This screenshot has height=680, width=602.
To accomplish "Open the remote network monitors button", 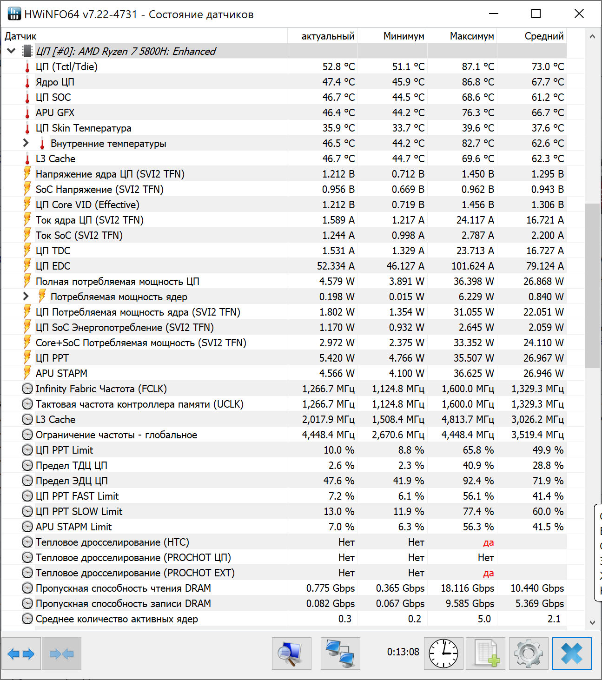I will pyautogui.click(x=340, y=654).
